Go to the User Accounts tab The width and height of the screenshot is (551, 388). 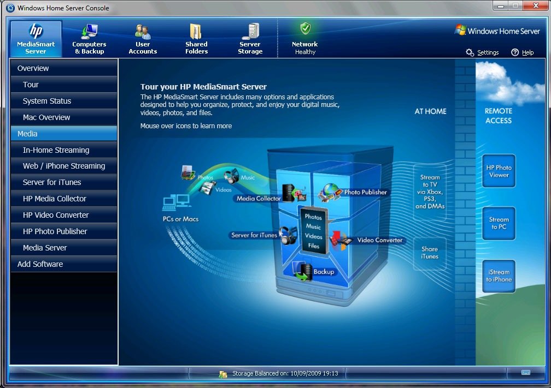click(143, 39)
